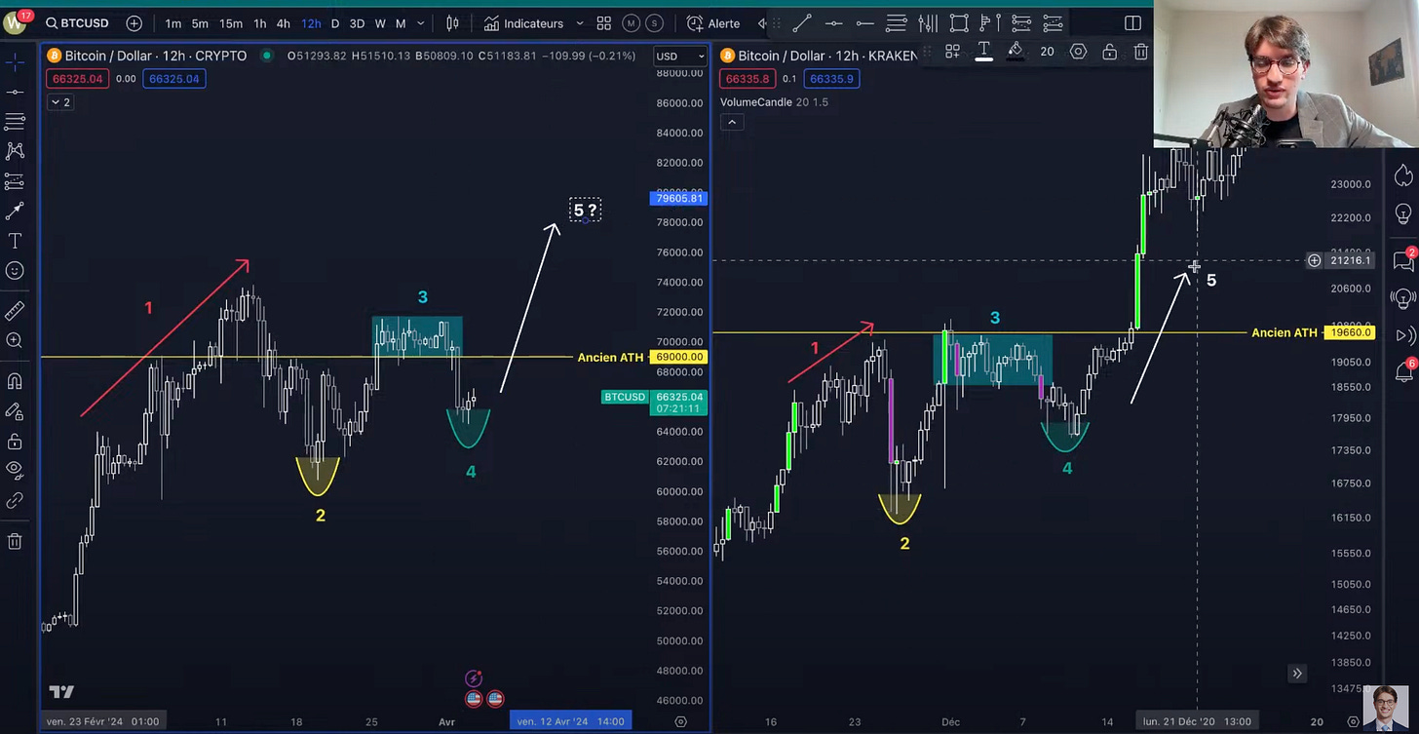1419x734 pixels.
Task: Switch to 5m timeframe
Action: point(200,23)
